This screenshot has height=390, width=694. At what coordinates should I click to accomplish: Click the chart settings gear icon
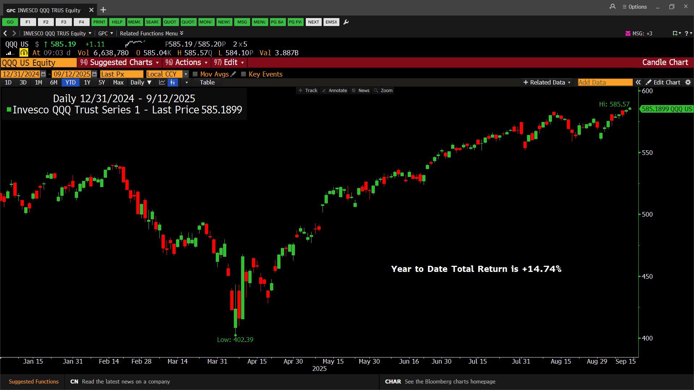(x=688, y=82)
